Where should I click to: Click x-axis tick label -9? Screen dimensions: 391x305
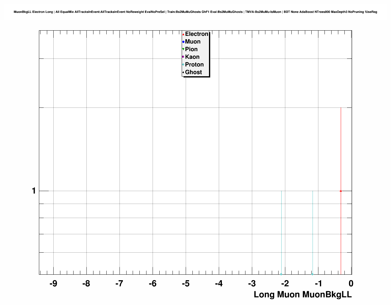click(x=53, y=284)
